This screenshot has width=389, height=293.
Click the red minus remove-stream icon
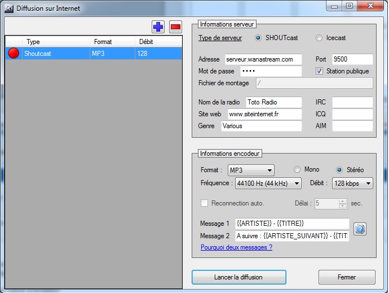tap(175, 27)
